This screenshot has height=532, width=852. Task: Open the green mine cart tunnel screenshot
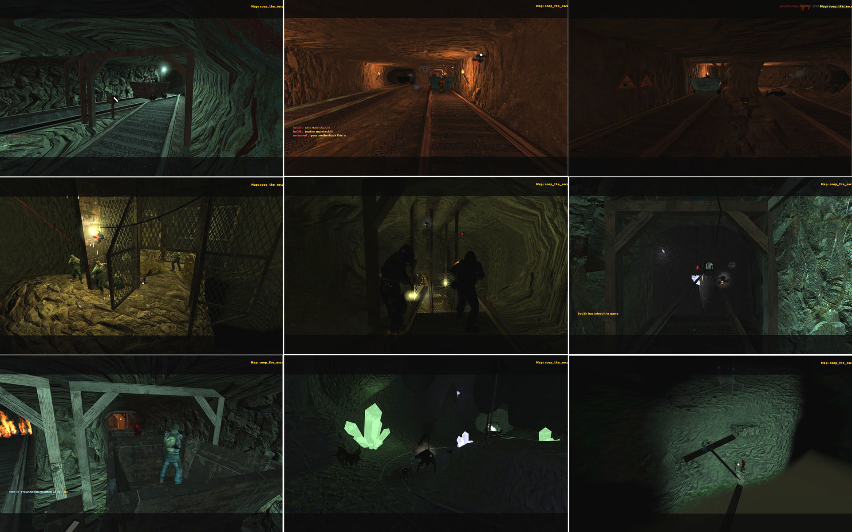pyautogui.click(x=142, y=88)
